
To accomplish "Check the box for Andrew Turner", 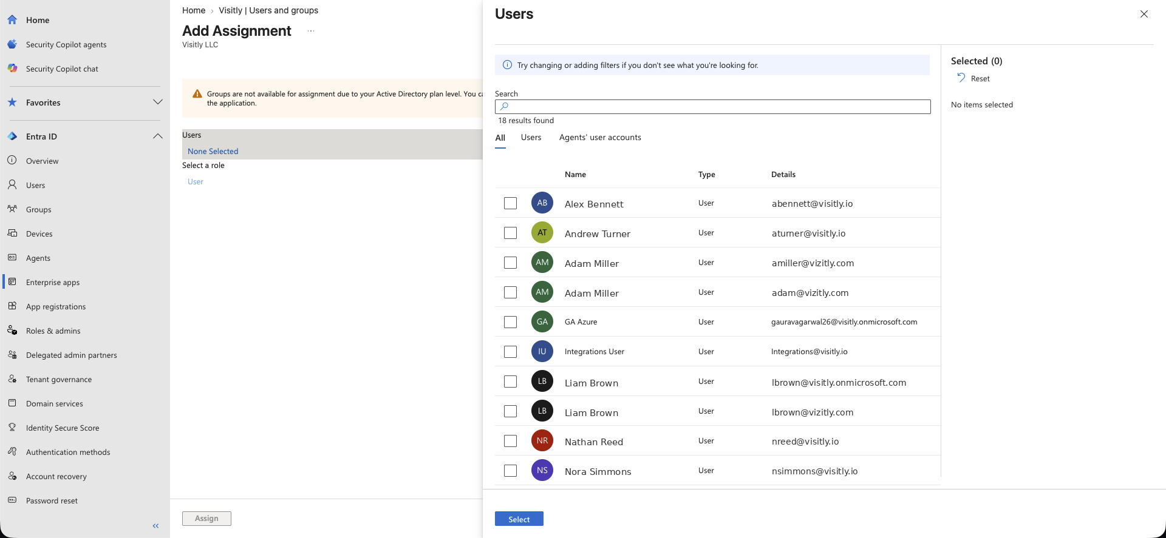I will pyautogui.click(x=510, y=233).
